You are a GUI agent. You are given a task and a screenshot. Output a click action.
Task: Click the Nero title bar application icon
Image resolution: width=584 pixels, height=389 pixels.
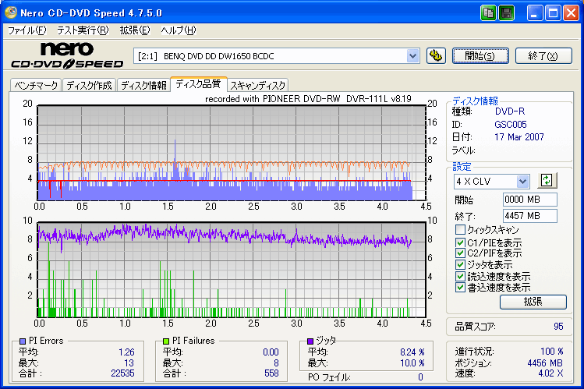point(12,12)
